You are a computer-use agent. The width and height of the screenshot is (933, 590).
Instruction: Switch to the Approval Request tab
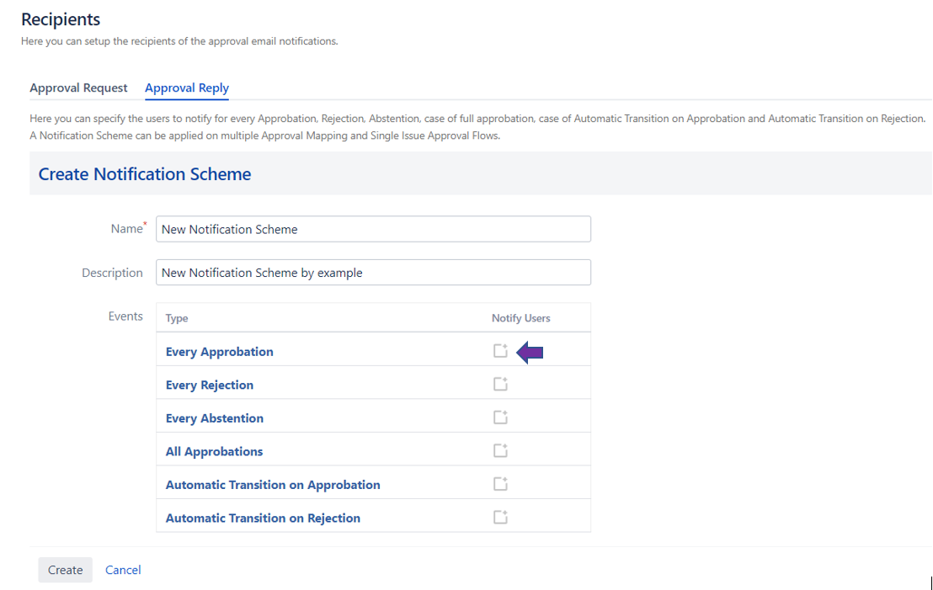pyautogui.click(x=78, y=88)
